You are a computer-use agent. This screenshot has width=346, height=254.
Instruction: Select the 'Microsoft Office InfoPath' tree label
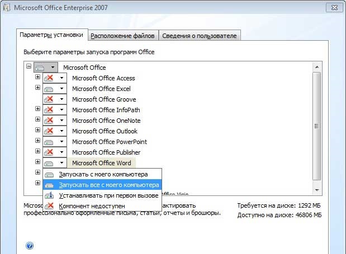click(x=106, y=110)
